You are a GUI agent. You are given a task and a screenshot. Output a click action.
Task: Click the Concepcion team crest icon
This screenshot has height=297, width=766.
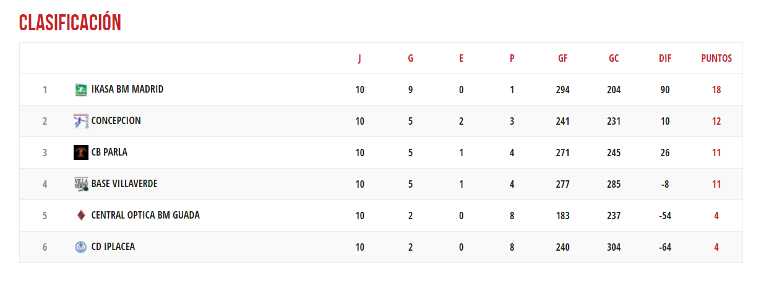[x=80, y=122]
